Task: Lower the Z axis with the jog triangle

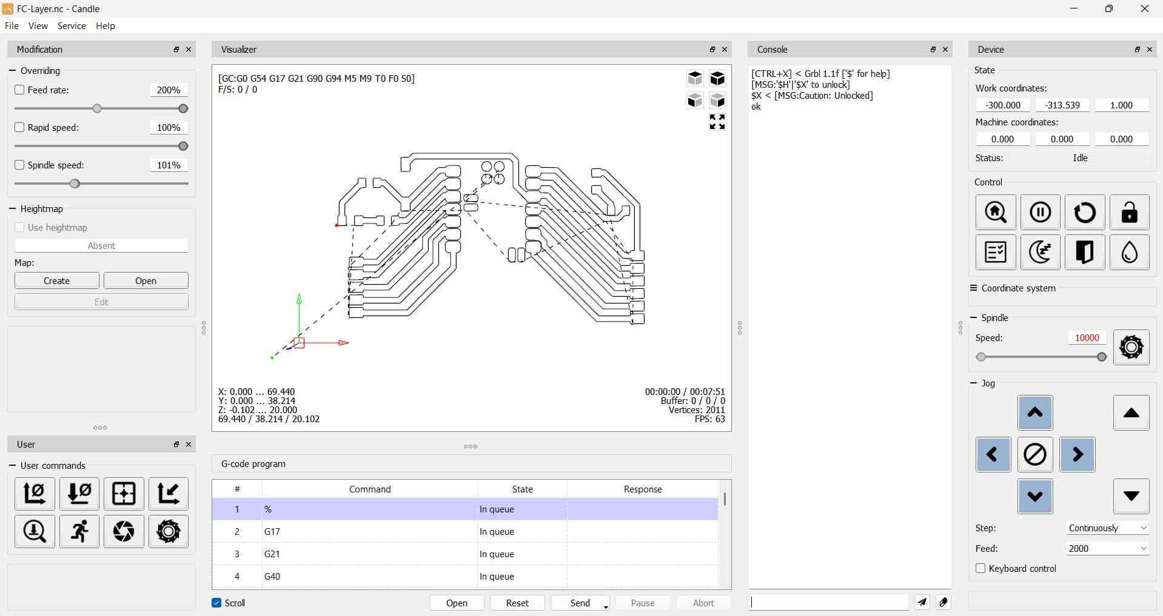Action: (x=1131, y=496)
